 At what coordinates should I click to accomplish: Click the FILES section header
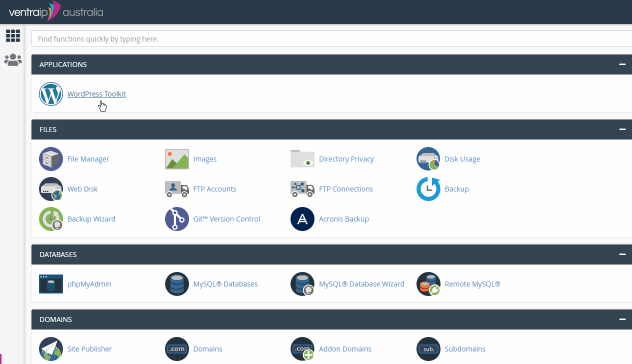point(331,129)
